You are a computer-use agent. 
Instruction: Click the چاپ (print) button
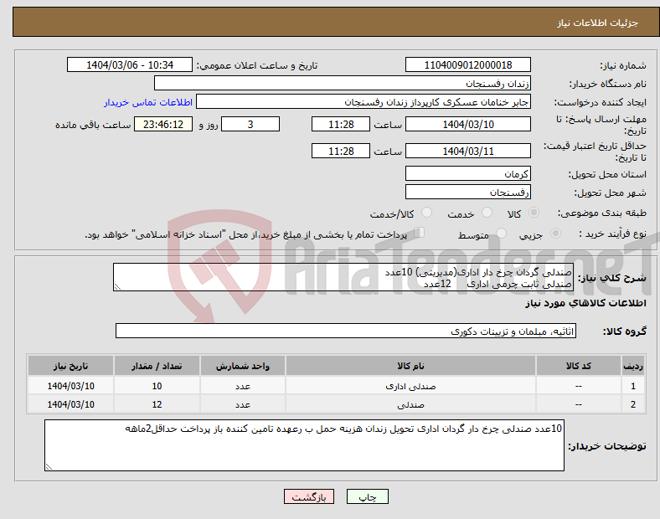pos(367,496)
